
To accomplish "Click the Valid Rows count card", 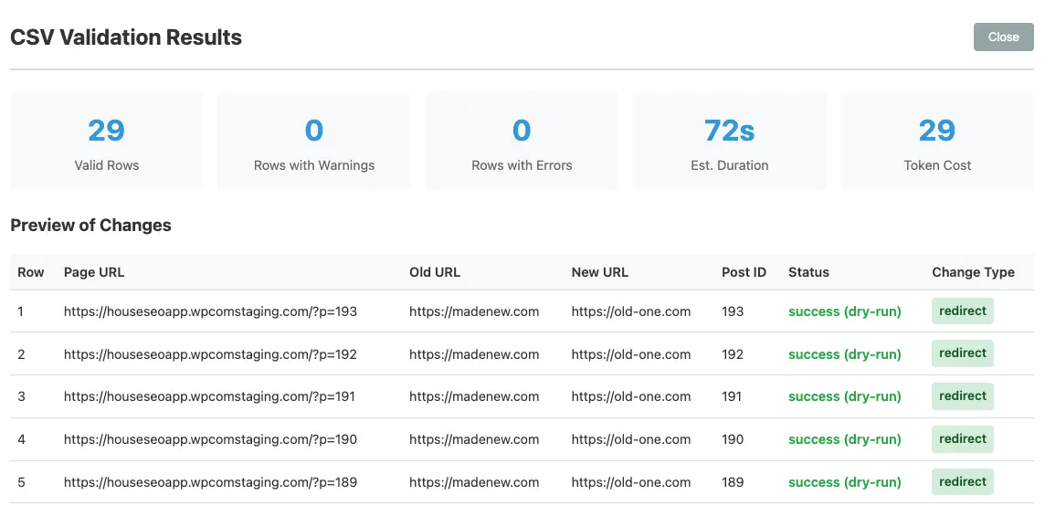I will pyautogui.click(x=107, y=141).
